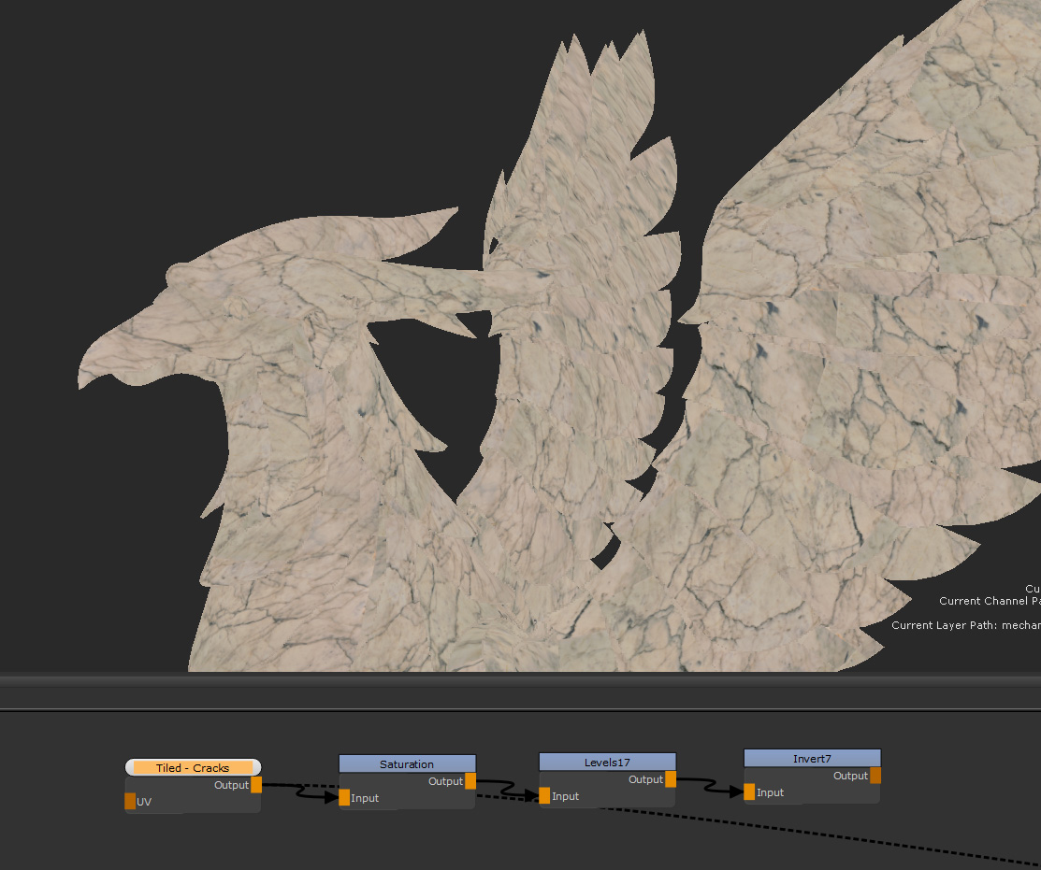1041x870 pixels.
Task: Click the Output port on Invert7 node
Action: [875, 776]
